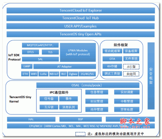Click the 中断管理 block
Screen dimensions: 162x139
click(127, 101)
